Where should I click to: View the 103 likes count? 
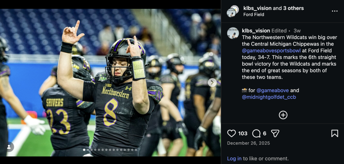[x=243, y=133]
